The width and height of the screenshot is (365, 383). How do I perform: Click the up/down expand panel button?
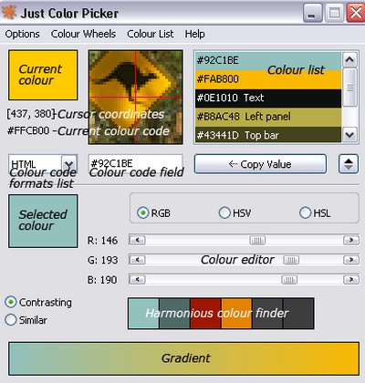349,164
